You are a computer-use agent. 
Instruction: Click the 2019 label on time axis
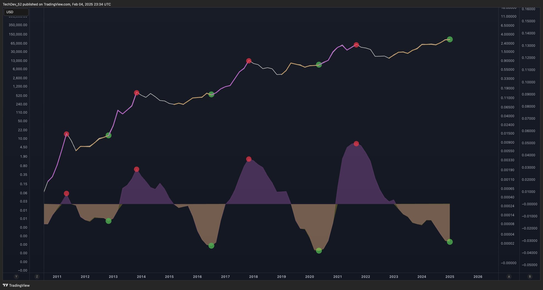(x=282, y=277)
